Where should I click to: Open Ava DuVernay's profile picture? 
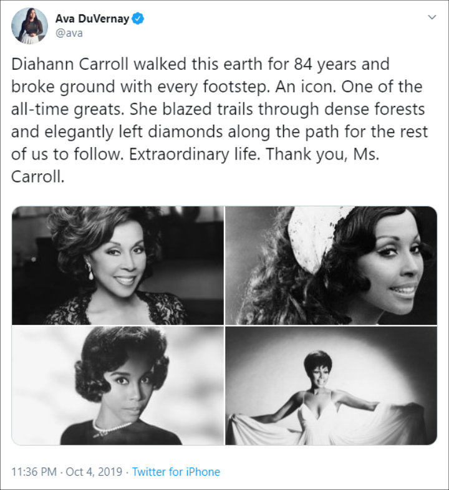pos(29,26)
